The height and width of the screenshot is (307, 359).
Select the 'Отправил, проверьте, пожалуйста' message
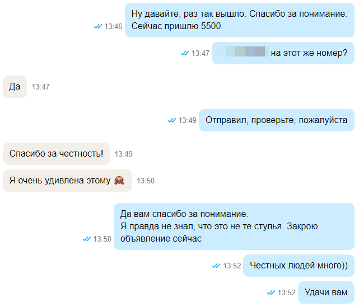pos(277,120)
